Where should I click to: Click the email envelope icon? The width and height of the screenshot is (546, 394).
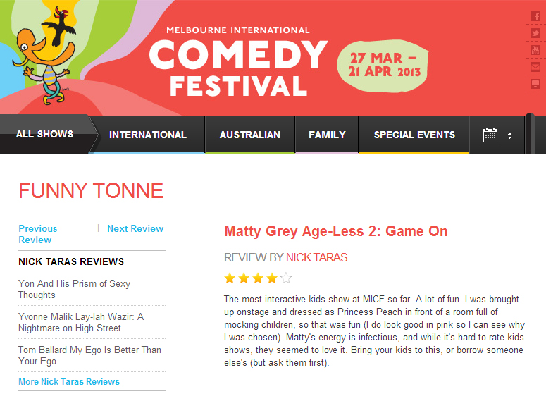(x=535, y=67)
